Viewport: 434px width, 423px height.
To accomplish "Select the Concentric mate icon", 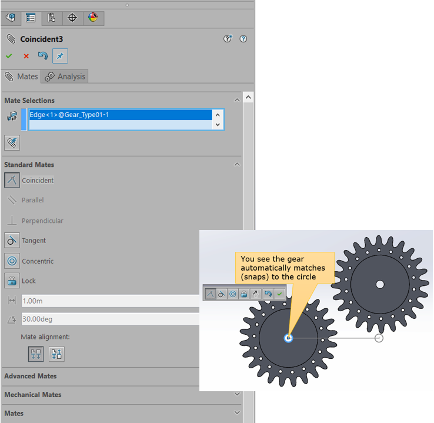I will [12, 261].
